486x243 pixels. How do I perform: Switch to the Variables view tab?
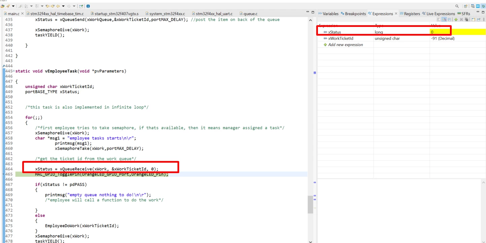point(328,14)
